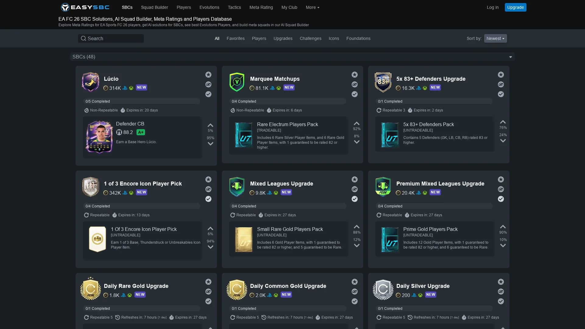Upvote Small Rare Gold Players Pack

(x=356, y=227)
